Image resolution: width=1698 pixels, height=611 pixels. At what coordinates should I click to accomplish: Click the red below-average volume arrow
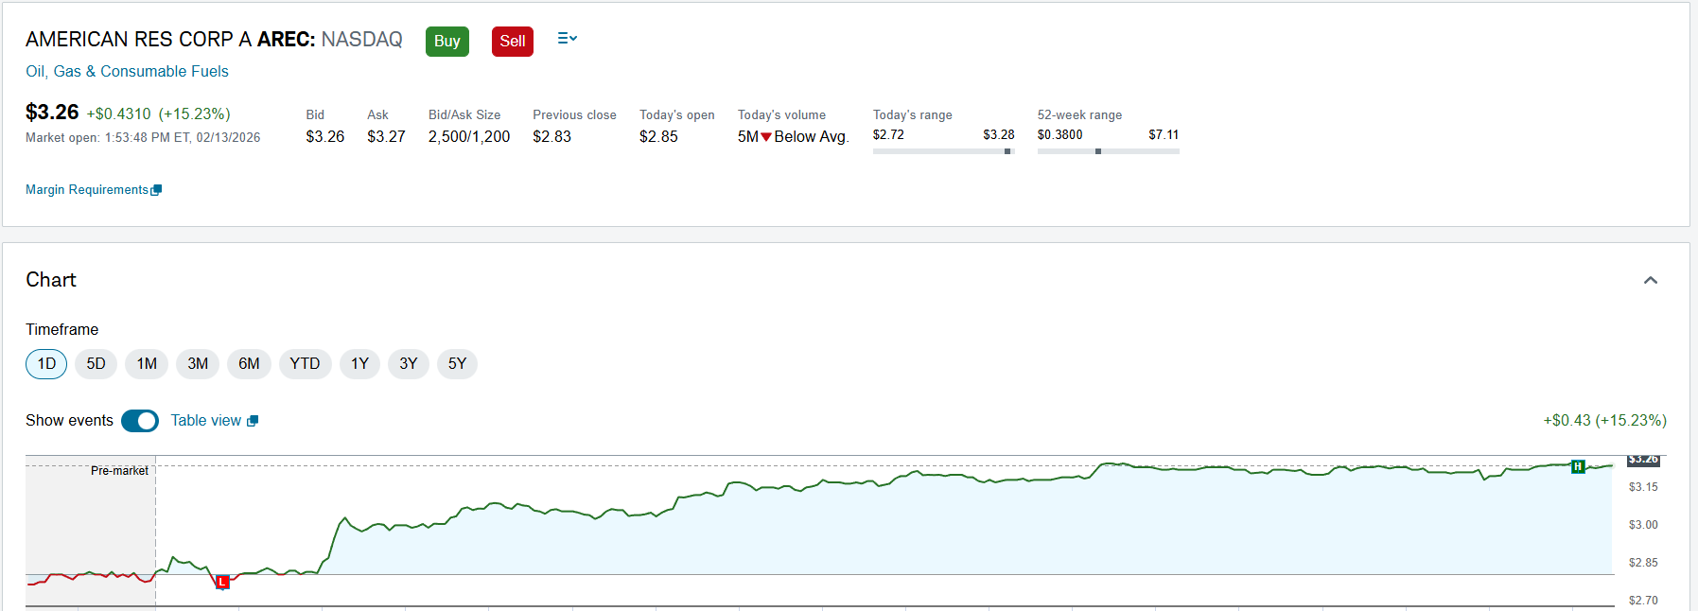pyautogui.click(x=766, y=137)
